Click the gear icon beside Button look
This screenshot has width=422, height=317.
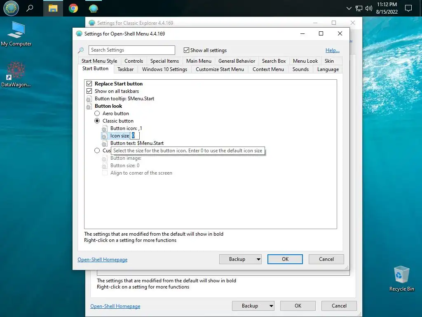[x=89, y=106]
